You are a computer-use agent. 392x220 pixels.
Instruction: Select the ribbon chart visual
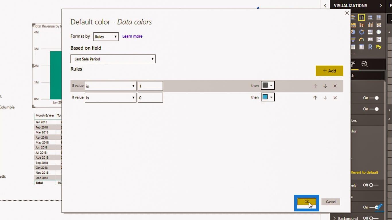coord(379,25)
